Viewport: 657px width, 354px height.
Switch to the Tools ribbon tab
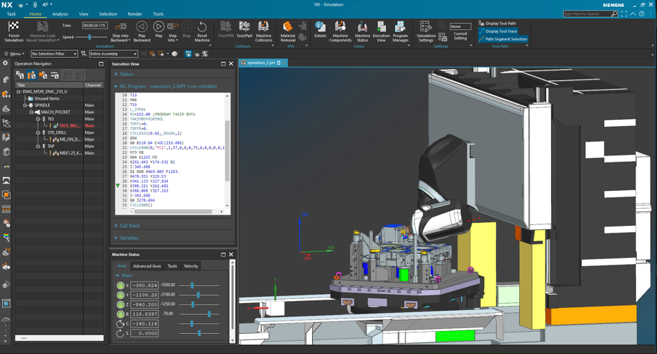158,14
